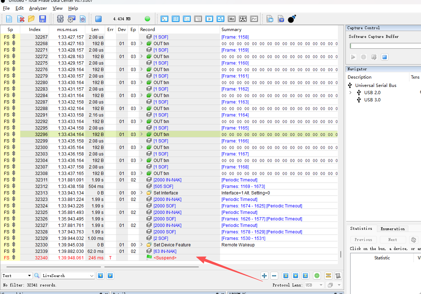The height and width of the screenshot is (294, 421).
Task: Jump to next search match arrow
Action: click(x=110, y=276)
